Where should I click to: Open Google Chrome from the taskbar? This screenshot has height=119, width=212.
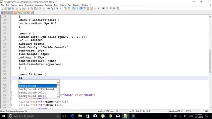click(110, 116)
